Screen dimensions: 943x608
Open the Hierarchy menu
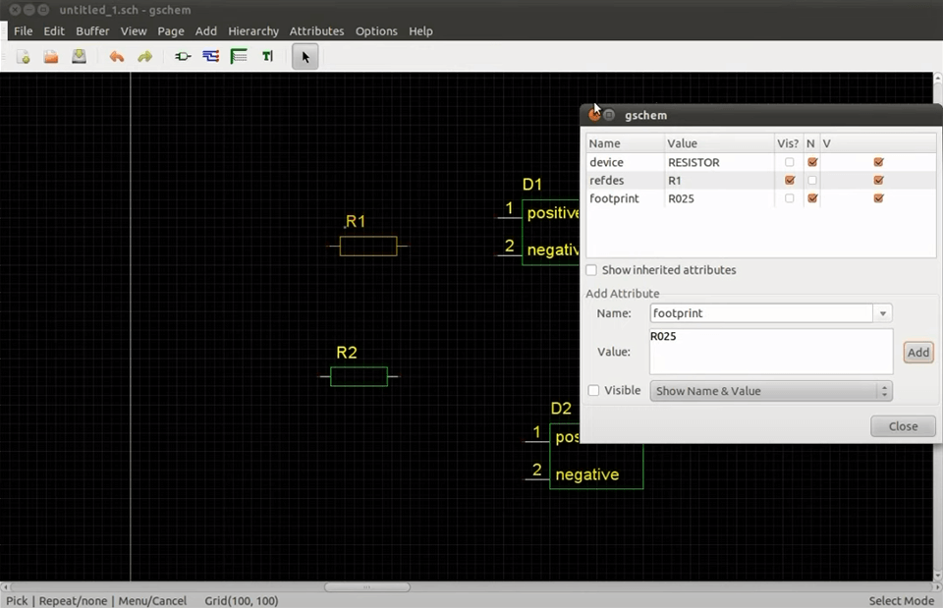pos(253,31)
